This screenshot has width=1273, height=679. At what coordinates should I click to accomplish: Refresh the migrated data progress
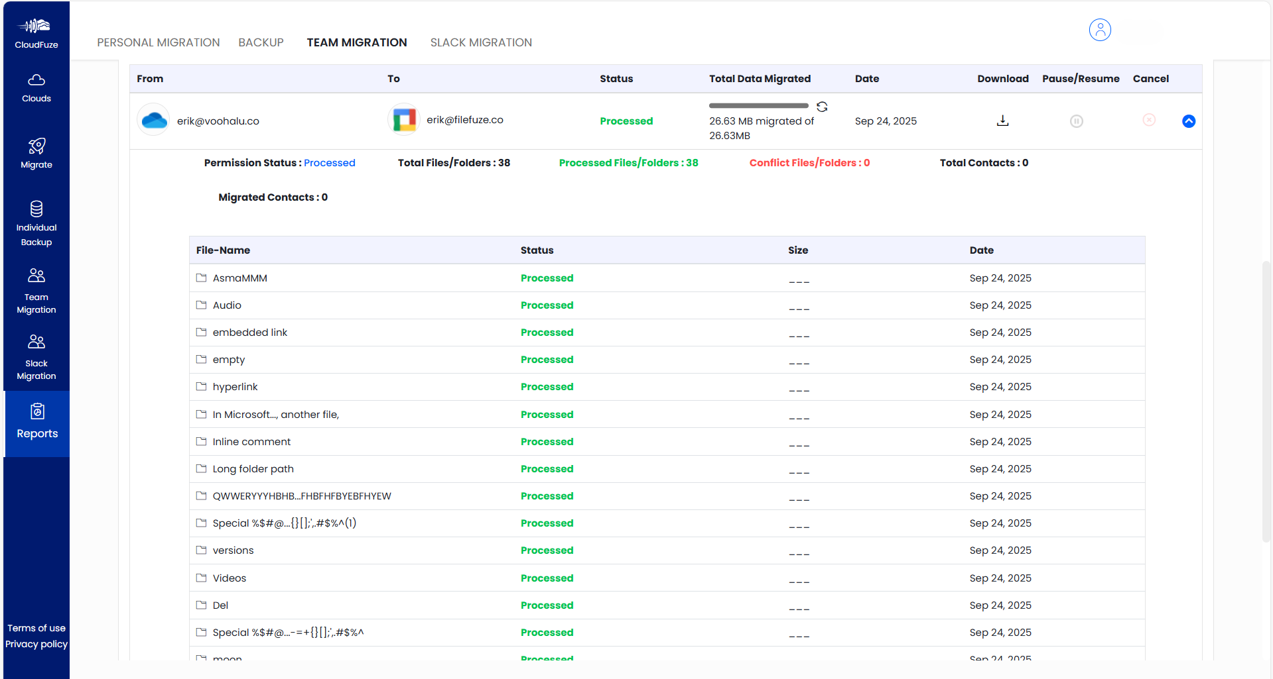(822, 107)
